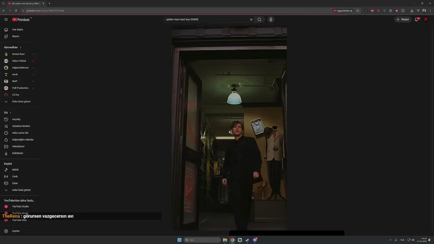Click the YouTube Premium logo
Screen dimensions: 434x244
[x=22, y=19]
